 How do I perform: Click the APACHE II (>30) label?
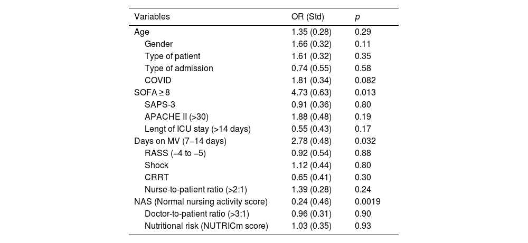[x=176, y=116]
